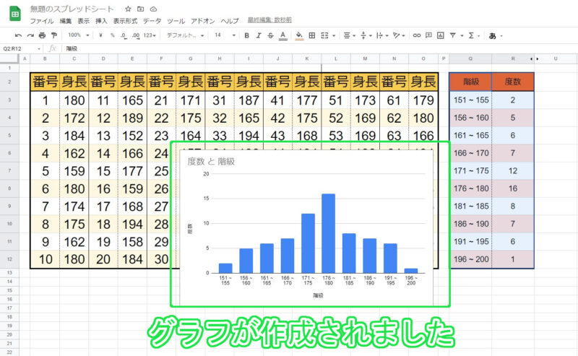Star the untitled spreadsheet

(x=128, y=9)
